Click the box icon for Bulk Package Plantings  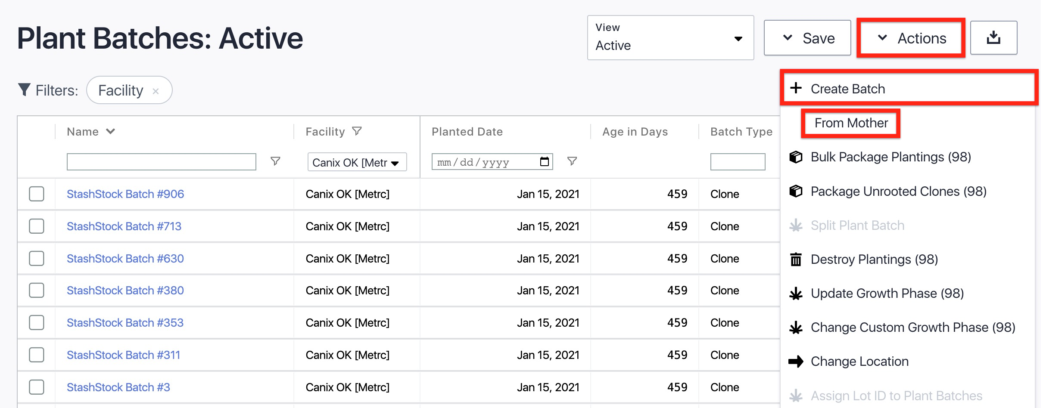click(x=796, y=157)
